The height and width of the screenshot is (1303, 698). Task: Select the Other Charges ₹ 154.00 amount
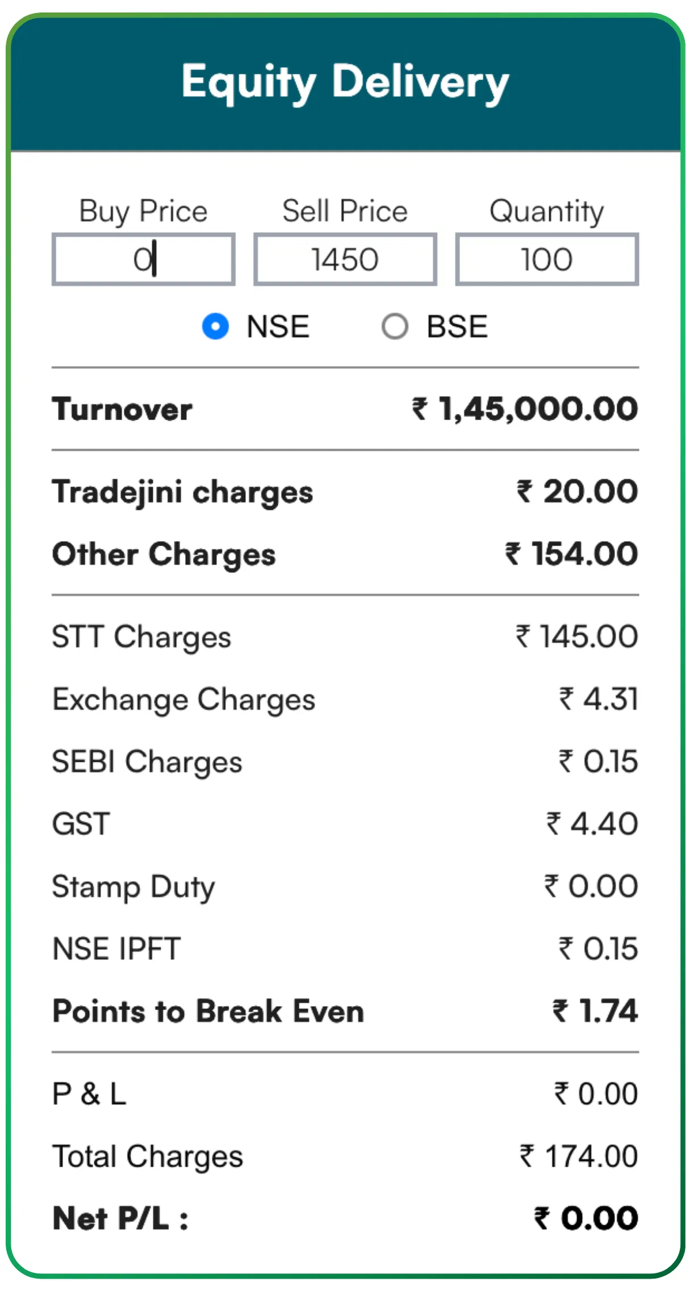(571, 554)
